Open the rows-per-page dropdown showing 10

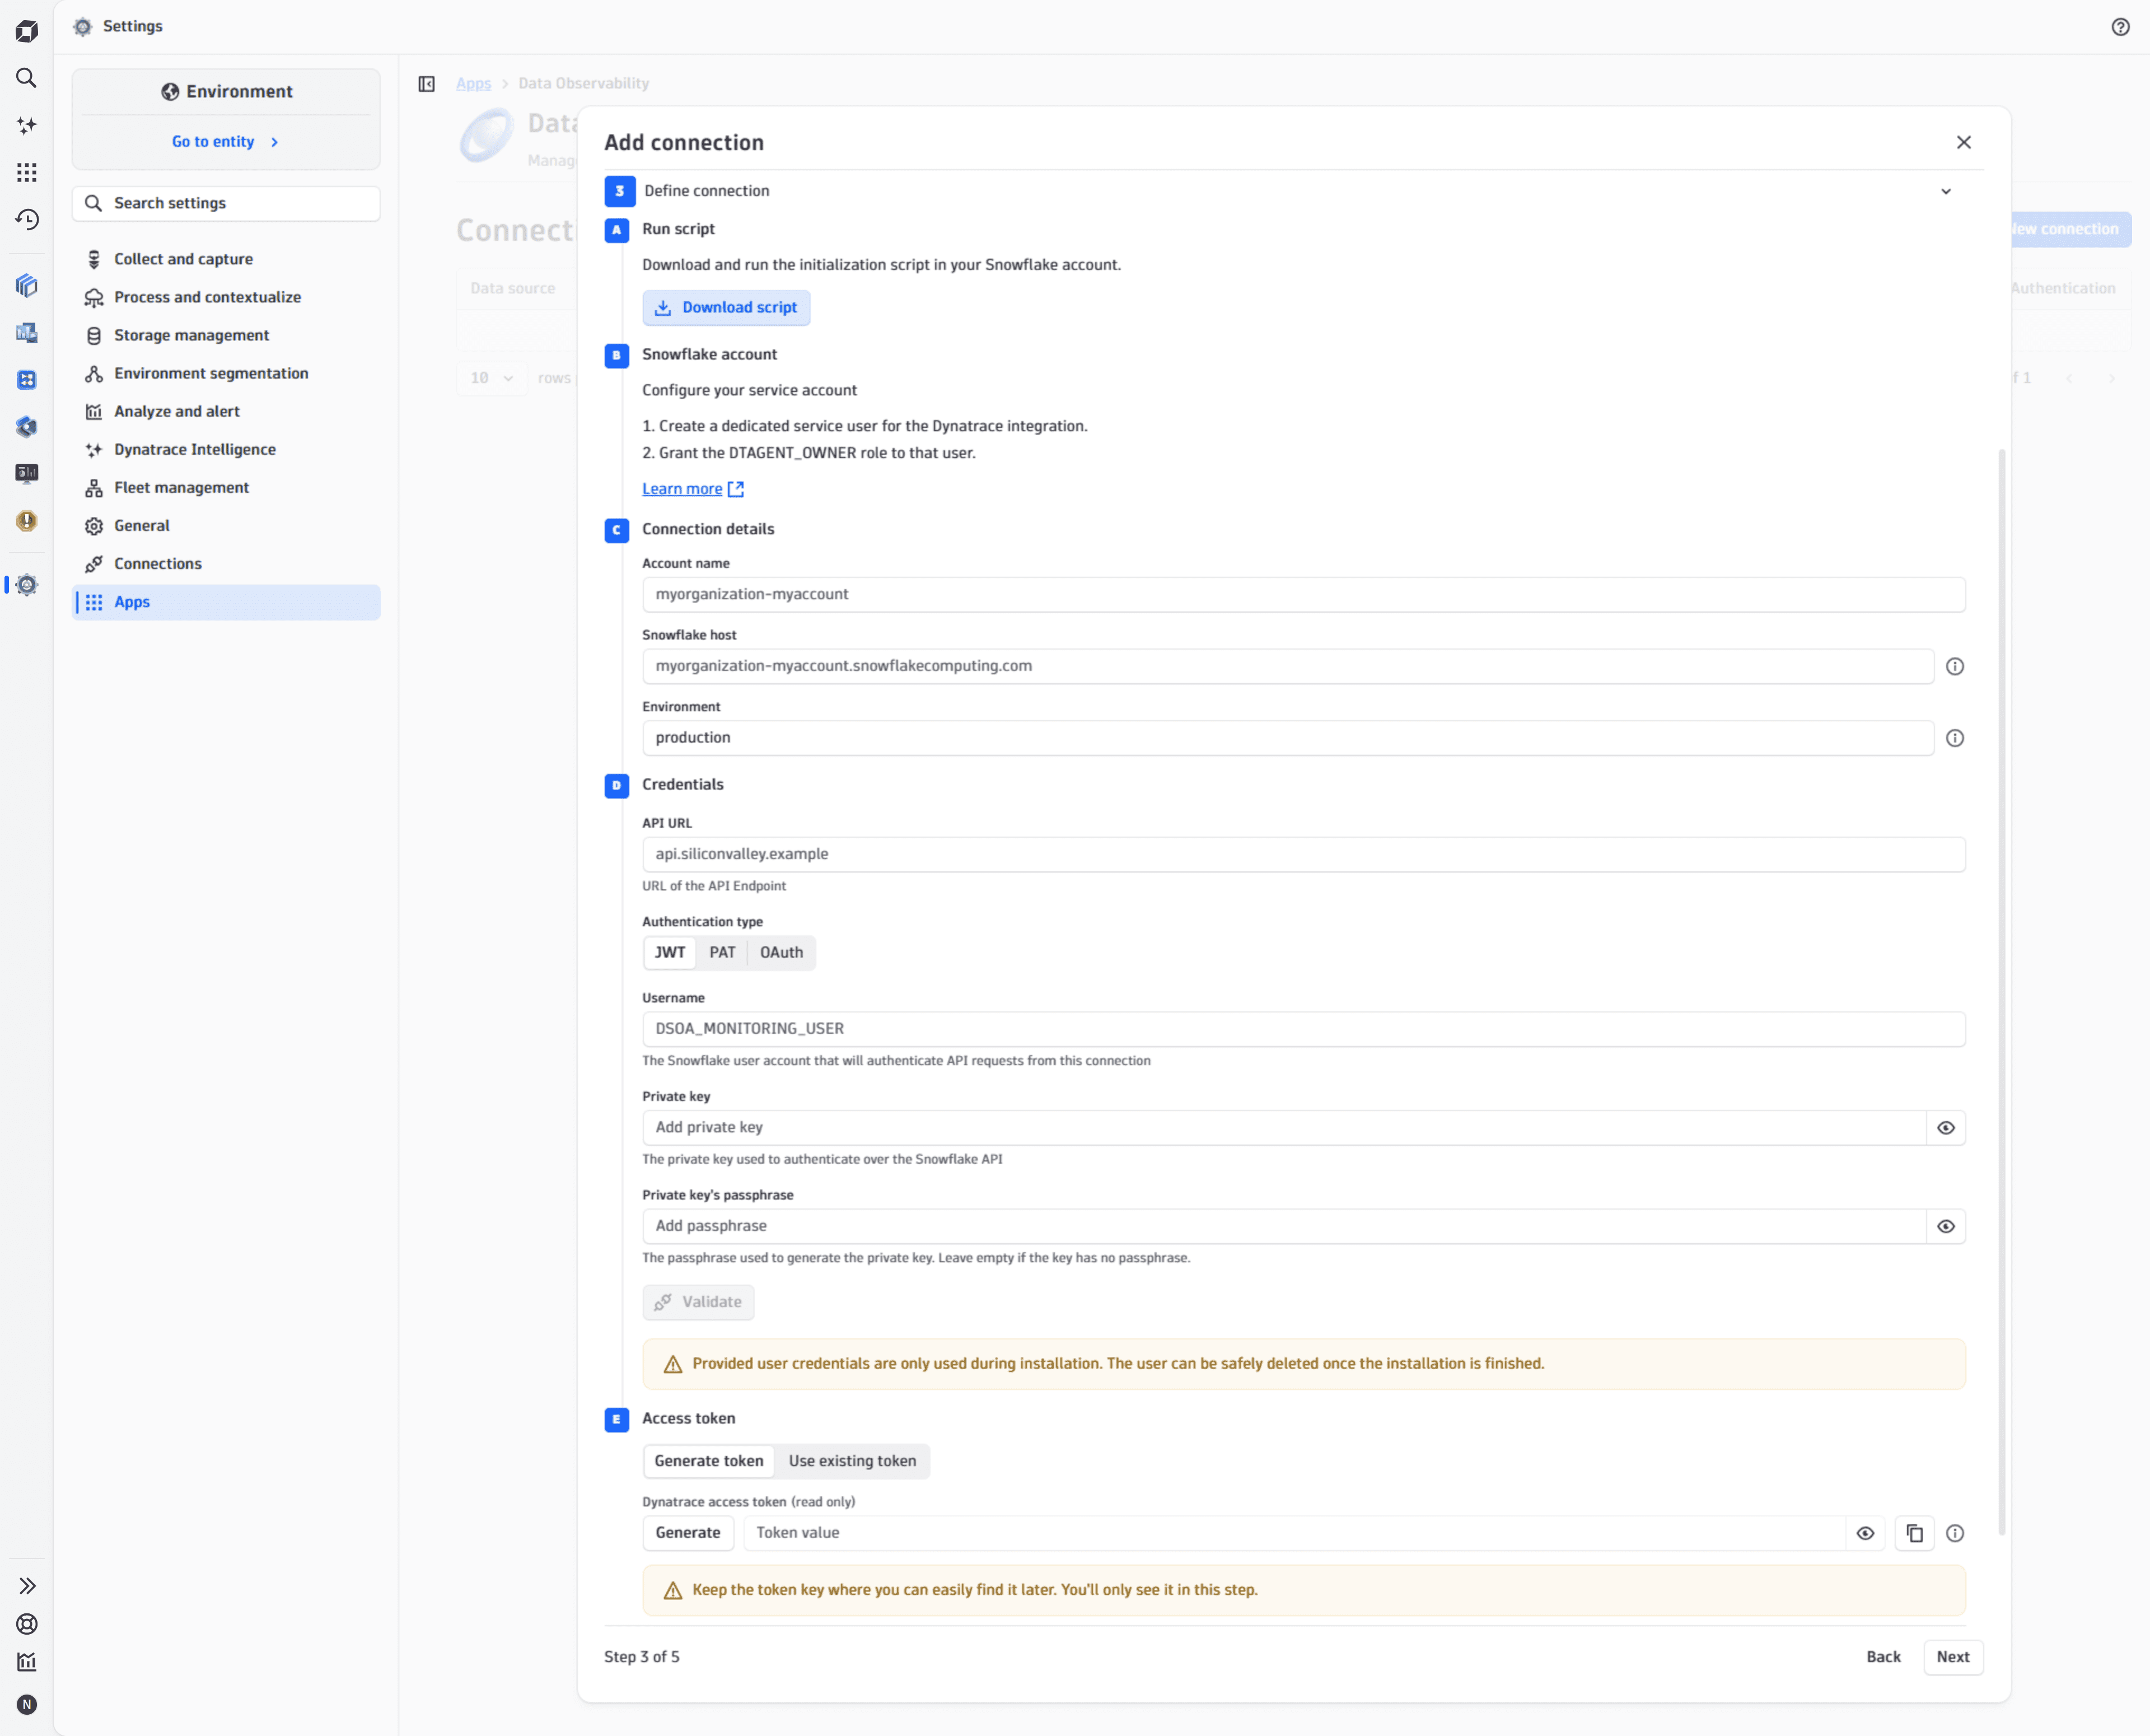(492, 378)
